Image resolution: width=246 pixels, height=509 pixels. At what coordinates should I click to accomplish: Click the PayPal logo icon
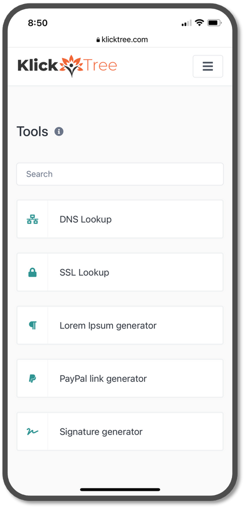[x=32, y=379]
